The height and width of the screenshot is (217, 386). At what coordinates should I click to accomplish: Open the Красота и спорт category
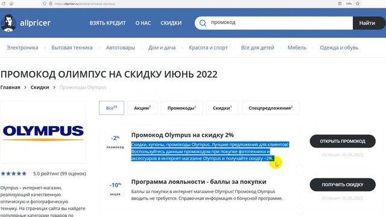pos(208,48)
